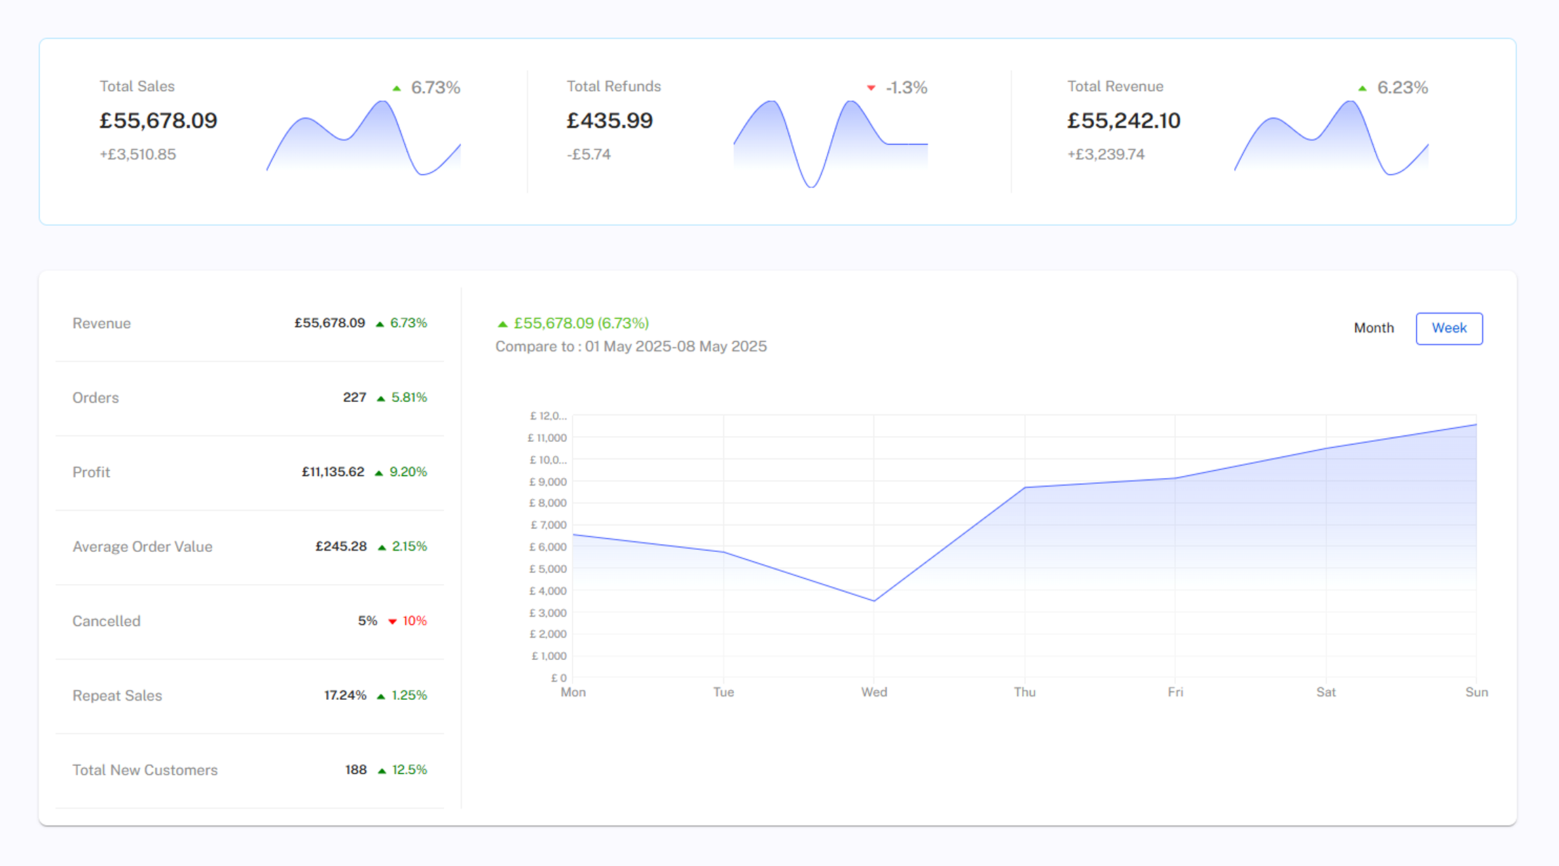1559x866 pixels.
Task: Click green up arrow beside Total Revenue 6.23%
Action: tap(1362, 88)
